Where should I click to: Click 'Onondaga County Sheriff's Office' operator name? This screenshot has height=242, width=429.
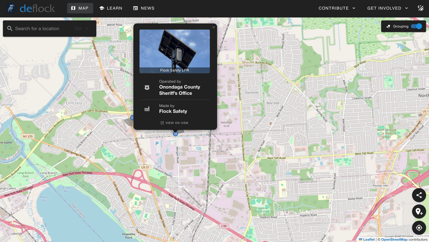pyautogui.click(x=179, y=90)
